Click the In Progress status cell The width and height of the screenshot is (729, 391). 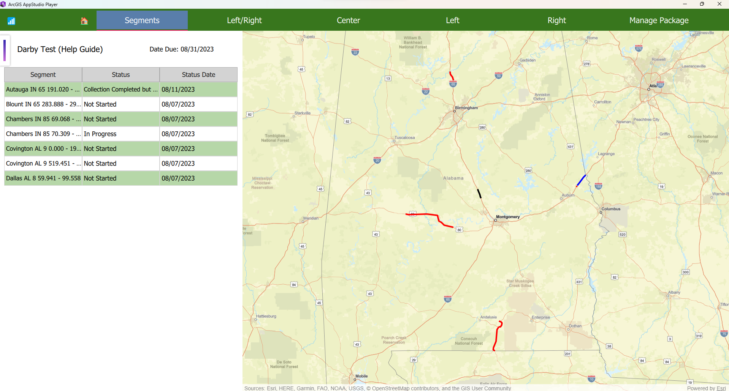(121, 134)
